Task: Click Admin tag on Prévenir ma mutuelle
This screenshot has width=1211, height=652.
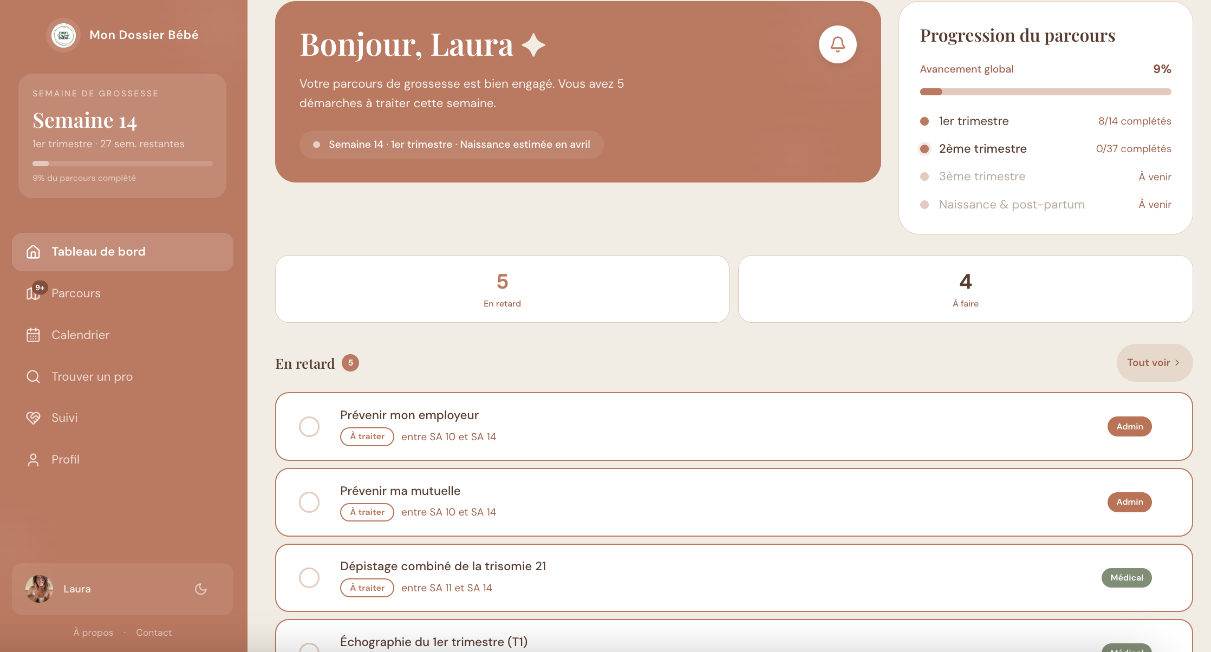Action: (1129, 502)
